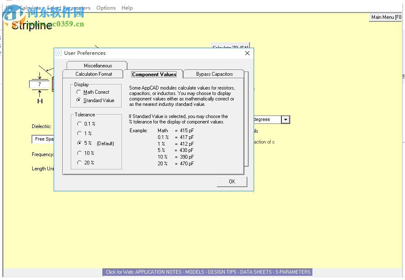Click the Main Menu [F8] button
This screenshot has width=405, height=280.
[385, 17]
